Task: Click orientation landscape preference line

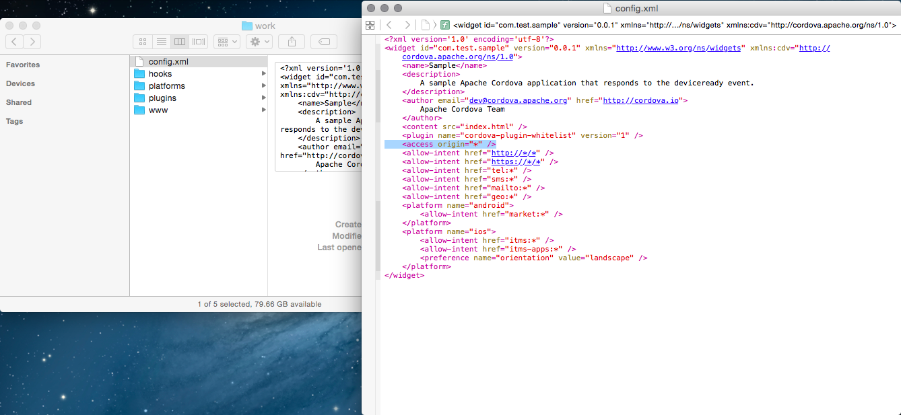Action: click(533, 258)
